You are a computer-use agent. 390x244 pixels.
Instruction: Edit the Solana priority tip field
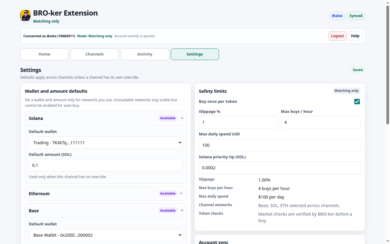(x=280, y=167)
